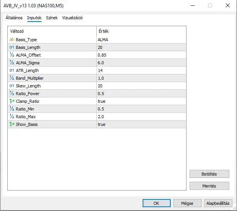Cancel with the Mégse button
237x211 pixels.
(187, 203)
